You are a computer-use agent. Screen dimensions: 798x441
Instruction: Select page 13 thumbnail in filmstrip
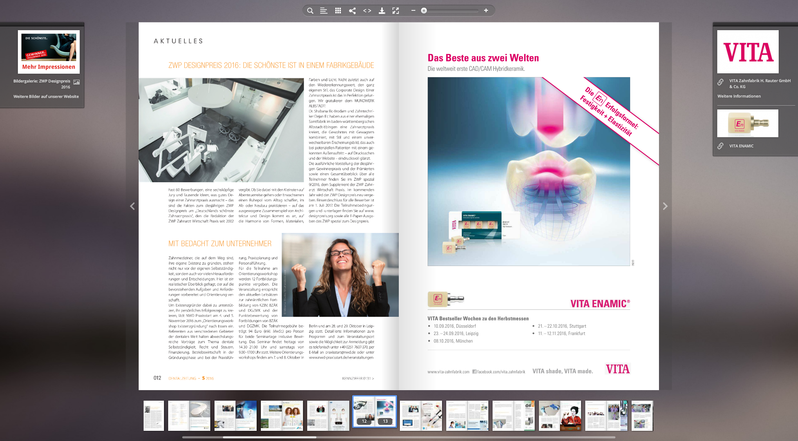point(385,411)
